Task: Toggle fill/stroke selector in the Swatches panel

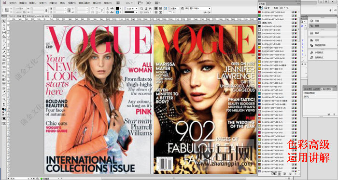Action: point(260,8)
